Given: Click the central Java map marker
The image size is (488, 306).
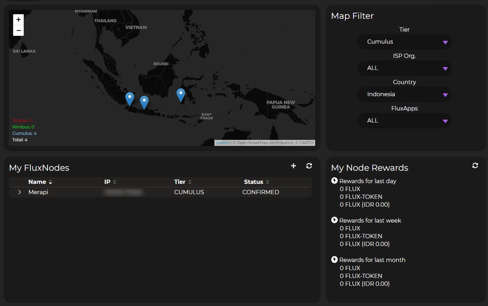Looking at the screenshot, I should click(x=144, y=103).
